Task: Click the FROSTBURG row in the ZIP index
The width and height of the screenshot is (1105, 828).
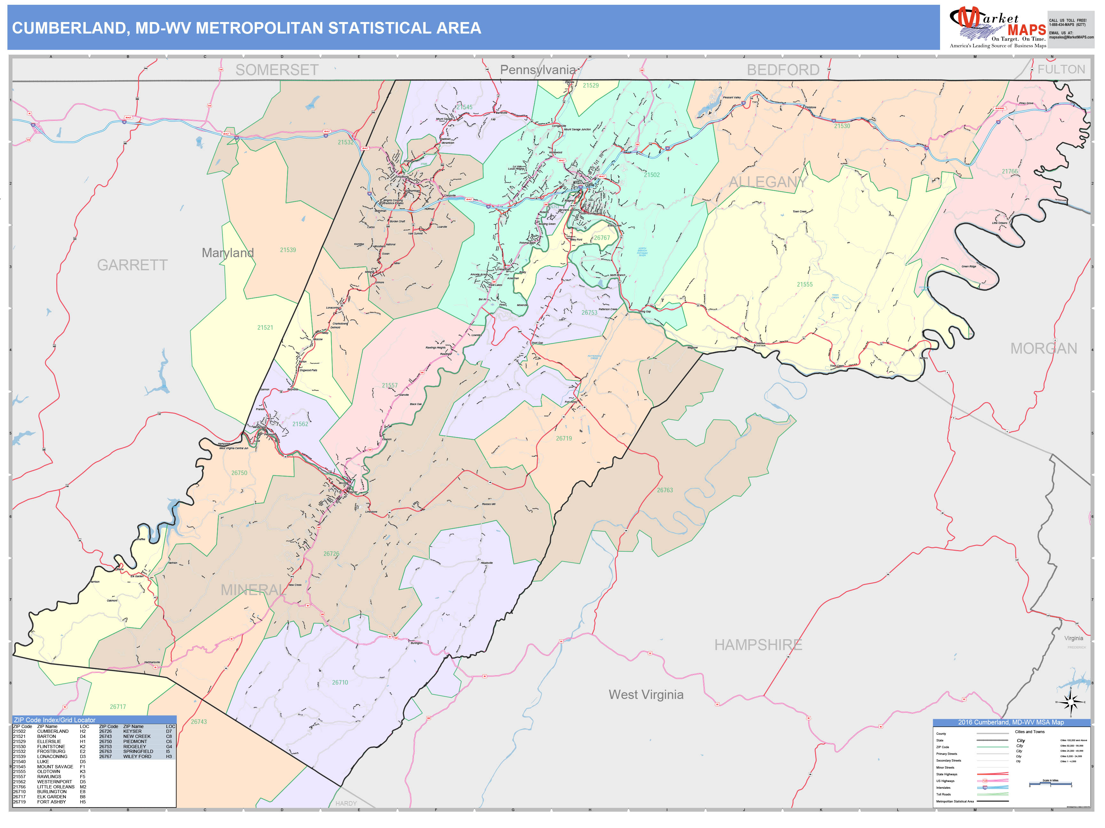Action: tap(50, 752)
